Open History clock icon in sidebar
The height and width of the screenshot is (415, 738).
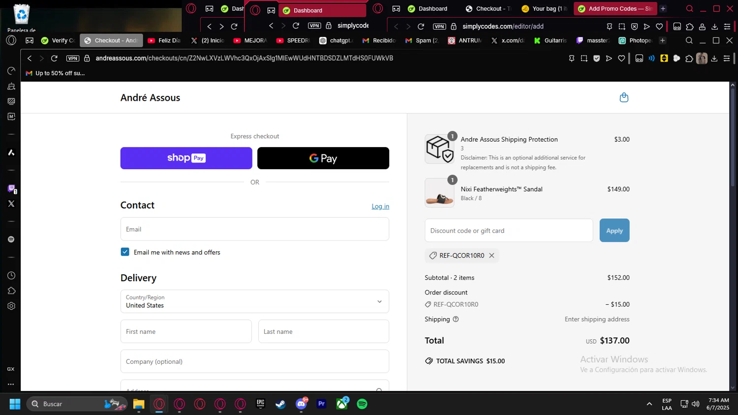point(11,276)
